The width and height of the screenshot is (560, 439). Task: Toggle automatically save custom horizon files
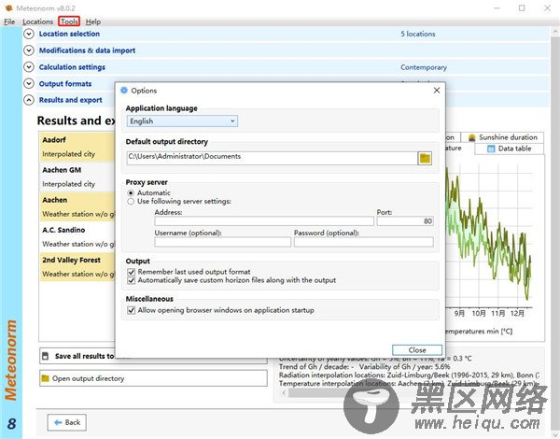131,280
